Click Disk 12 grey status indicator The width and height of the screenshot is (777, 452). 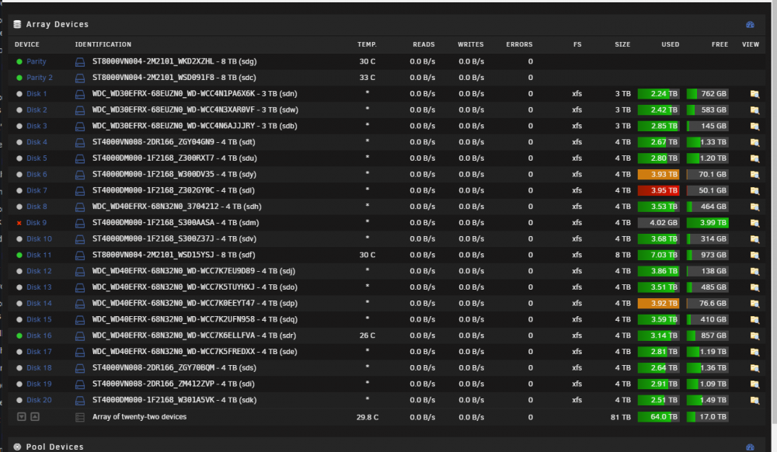(19, 271)
